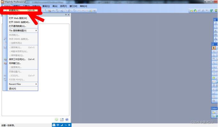Viewport: 218px width, 127px height.
Task: Open the 窗口[W] menu
Action: [73, 6]
